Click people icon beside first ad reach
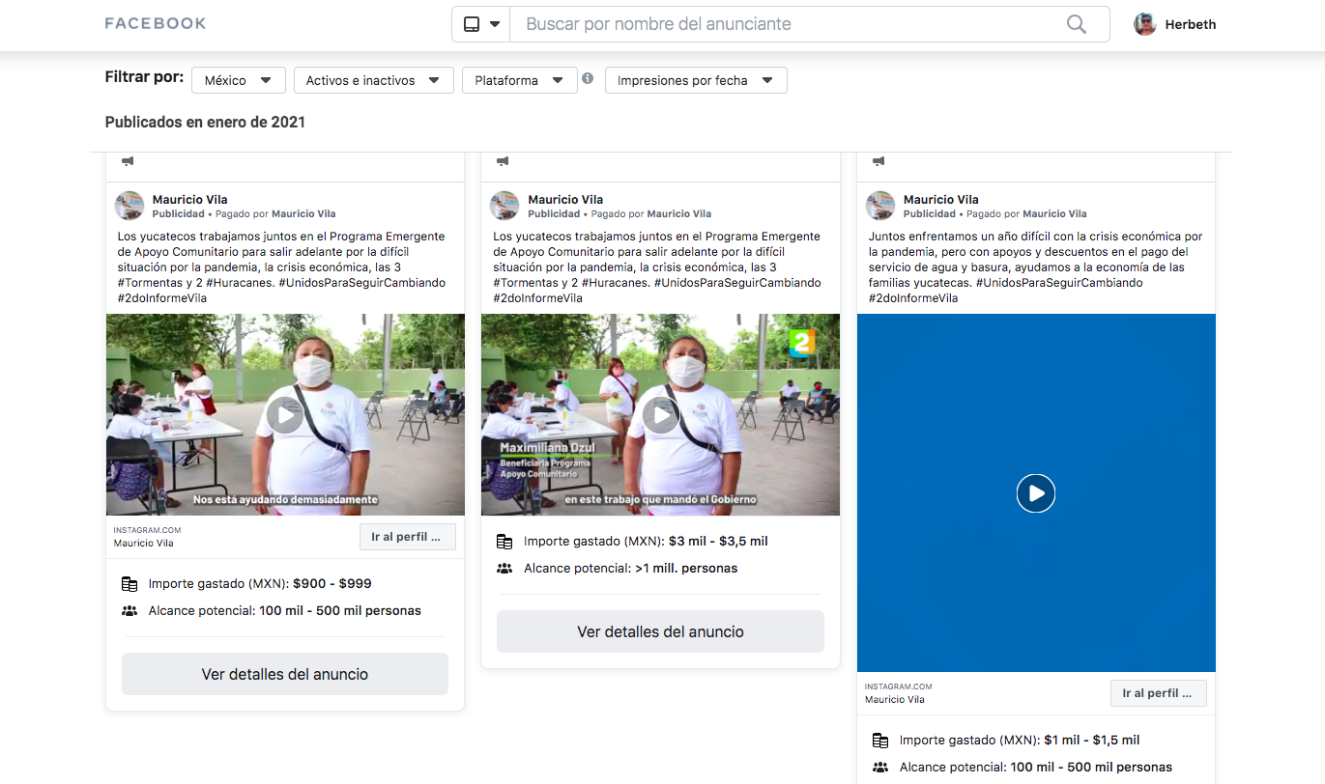 [x=130, y=611]
